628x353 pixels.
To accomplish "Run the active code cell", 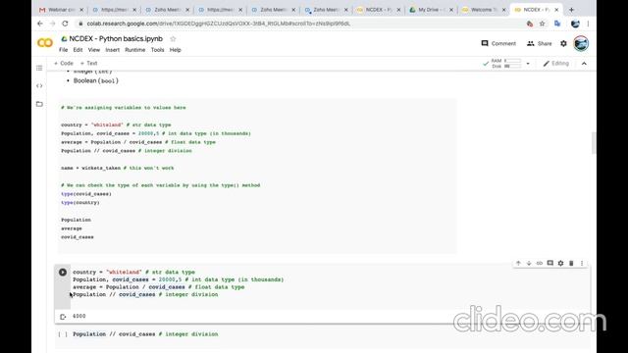I will click(63, 273).
